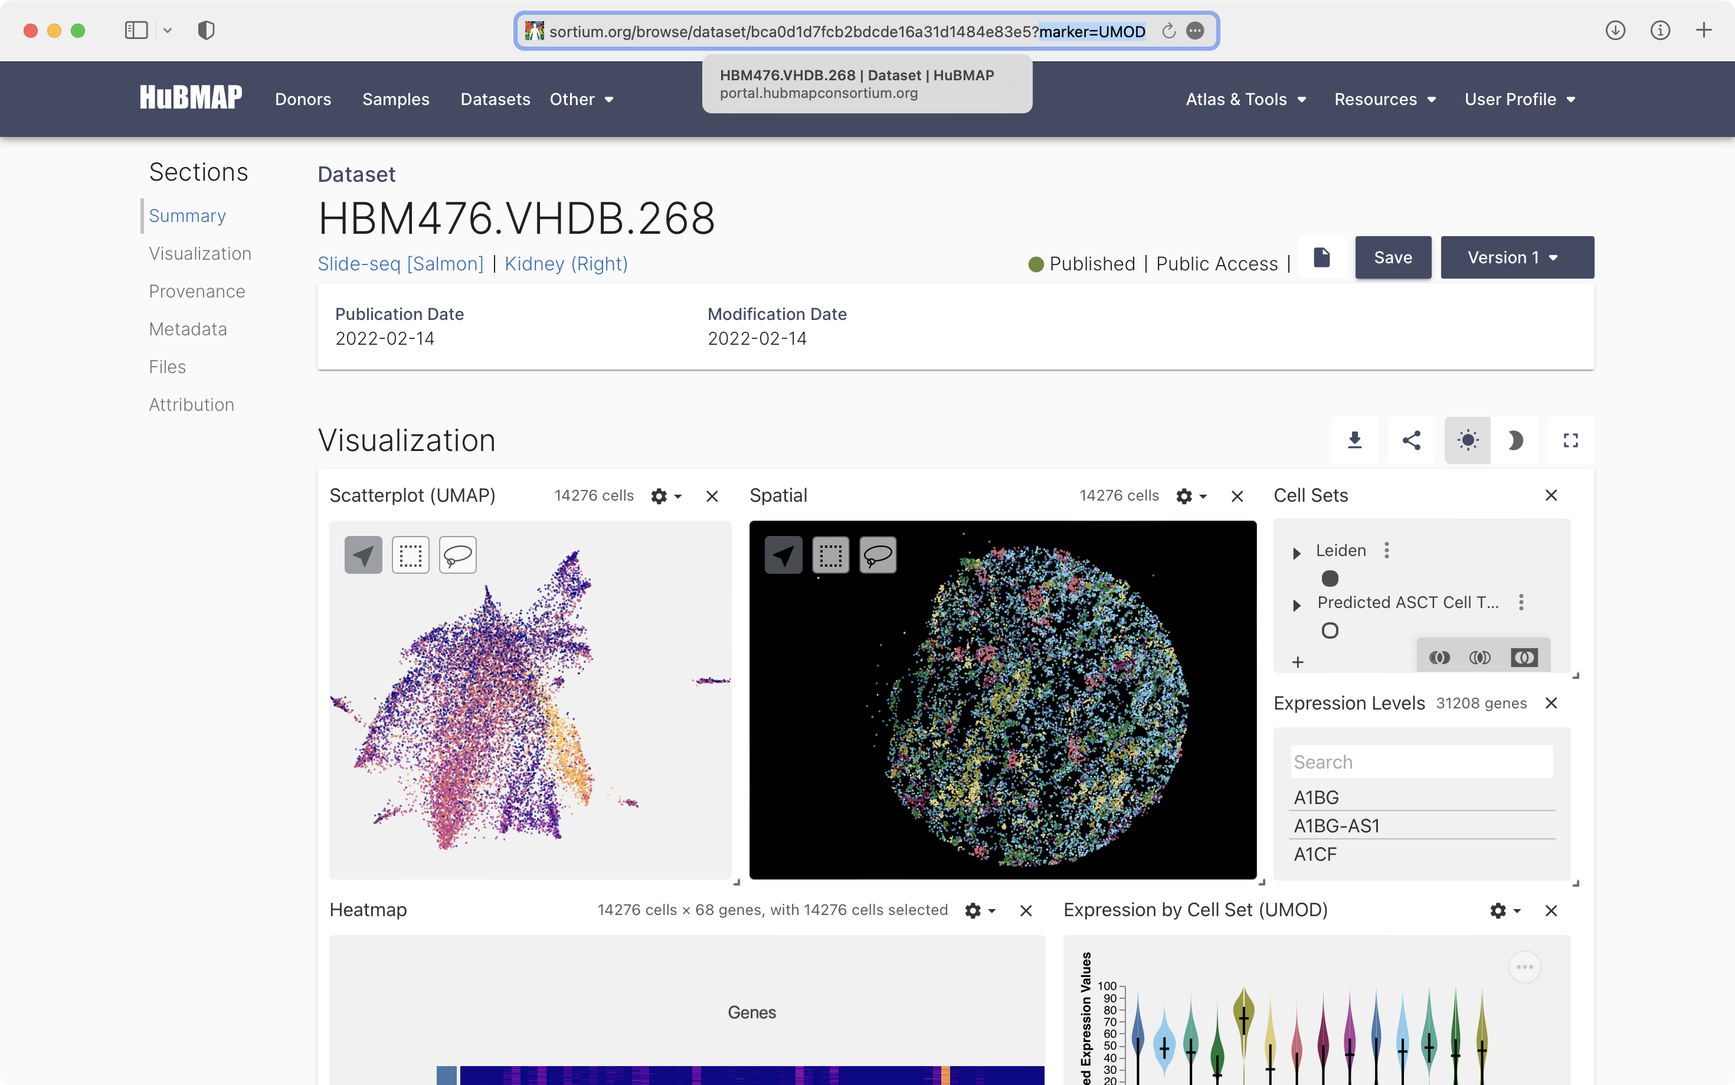Image resolution: width=1735 pixels, height=1085 pixels.
Task: Toggle the Leiden cell set filled circle
Action: [x=1330, y=579]
